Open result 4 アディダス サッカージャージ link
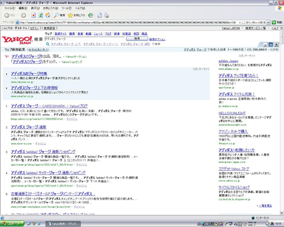 click(48, 173)
